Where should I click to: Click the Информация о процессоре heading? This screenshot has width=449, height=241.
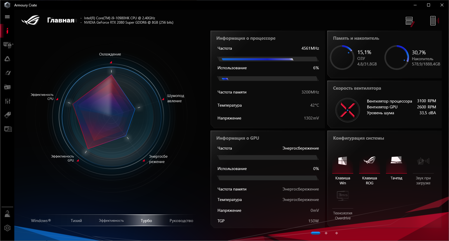(246, 38)
